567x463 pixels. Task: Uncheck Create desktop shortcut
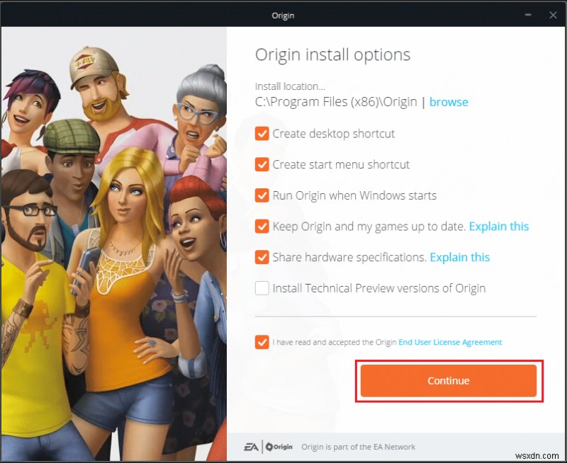pyautogui.click(x=262, y=134)
